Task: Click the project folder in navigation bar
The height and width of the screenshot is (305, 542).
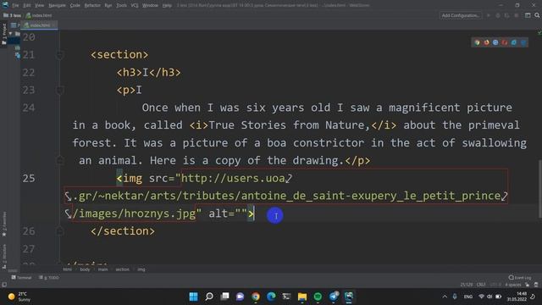Action: coord(12,15)
